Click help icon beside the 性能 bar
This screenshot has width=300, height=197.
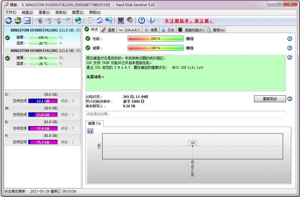290,39
